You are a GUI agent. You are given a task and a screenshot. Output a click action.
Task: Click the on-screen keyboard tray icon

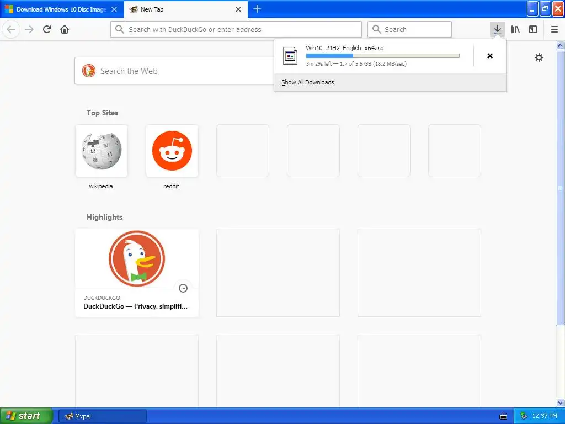503,416
